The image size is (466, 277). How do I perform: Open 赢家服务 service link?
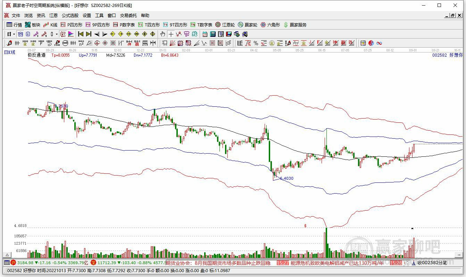(295, 25)
